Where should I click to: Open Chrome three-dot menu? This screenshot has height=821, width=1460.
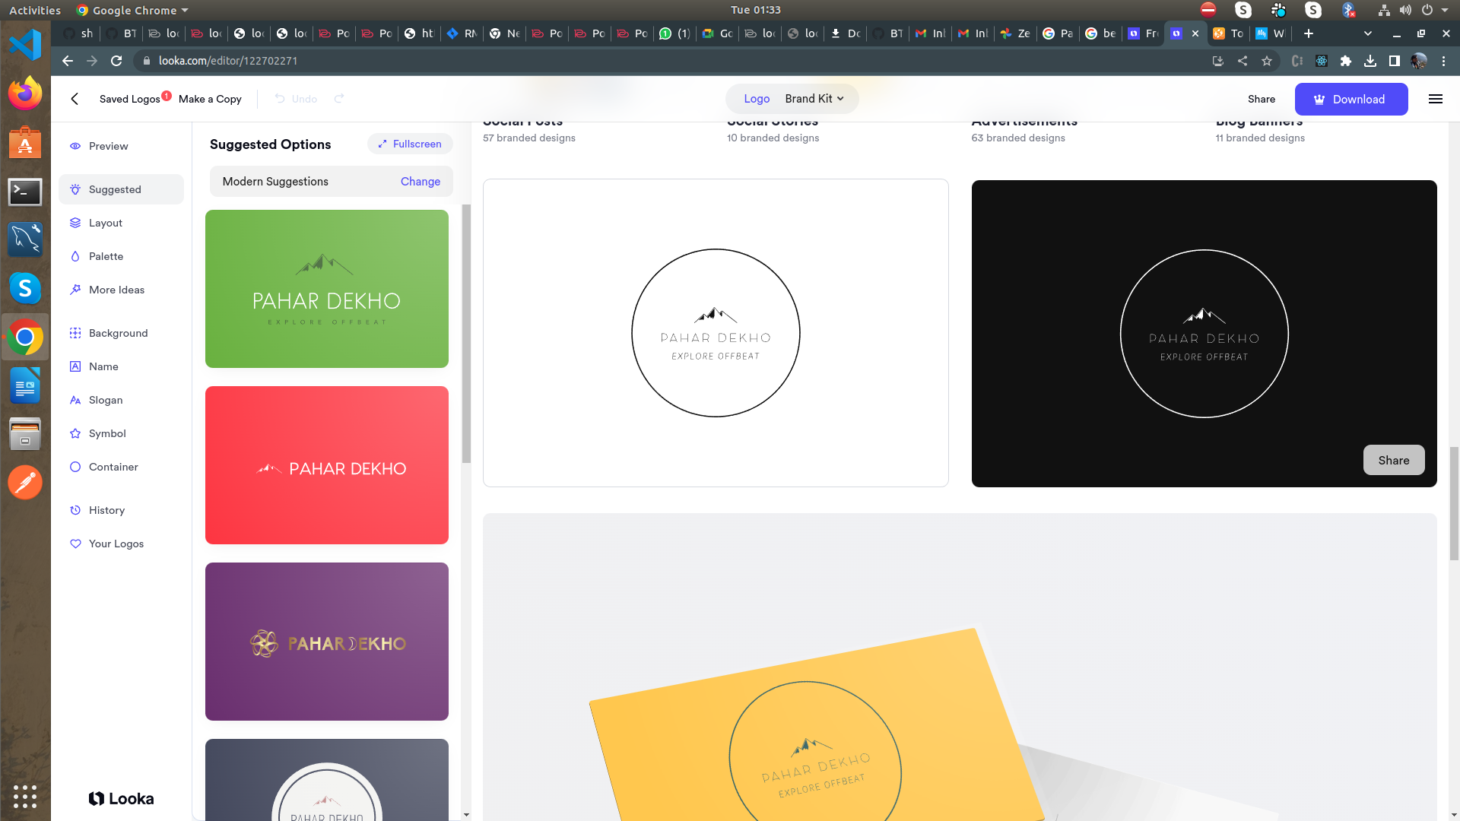point(1443,61)
